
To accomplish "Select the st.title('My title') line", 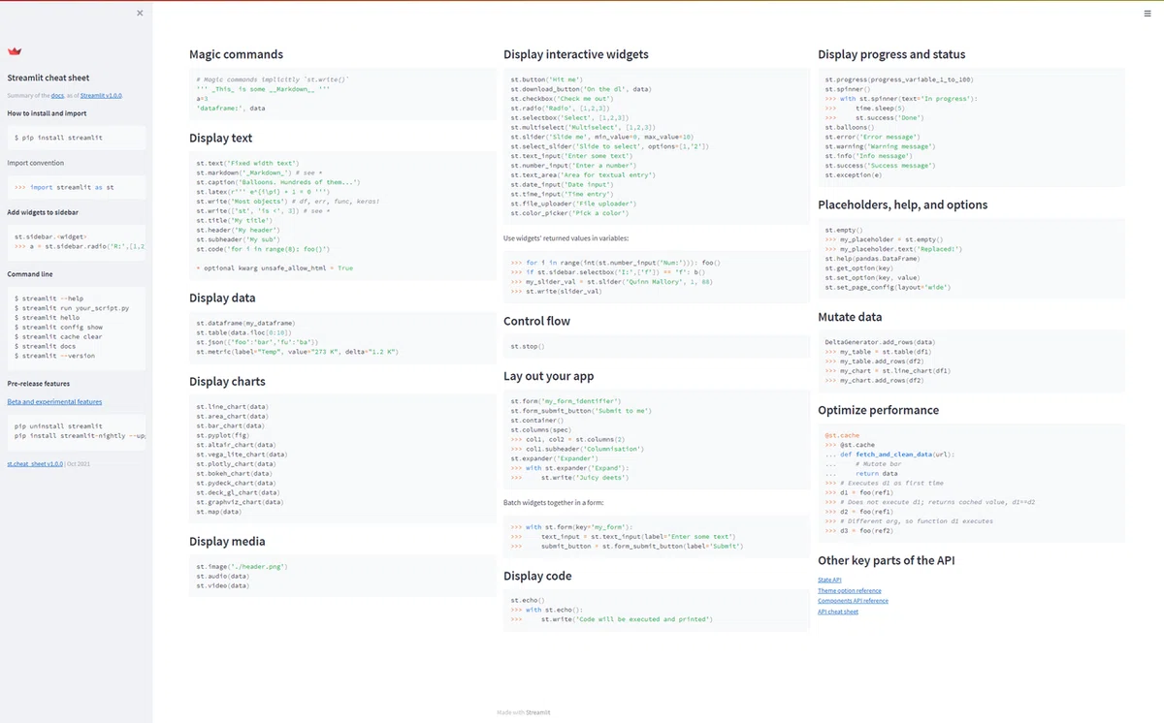I will coord(233,219).
